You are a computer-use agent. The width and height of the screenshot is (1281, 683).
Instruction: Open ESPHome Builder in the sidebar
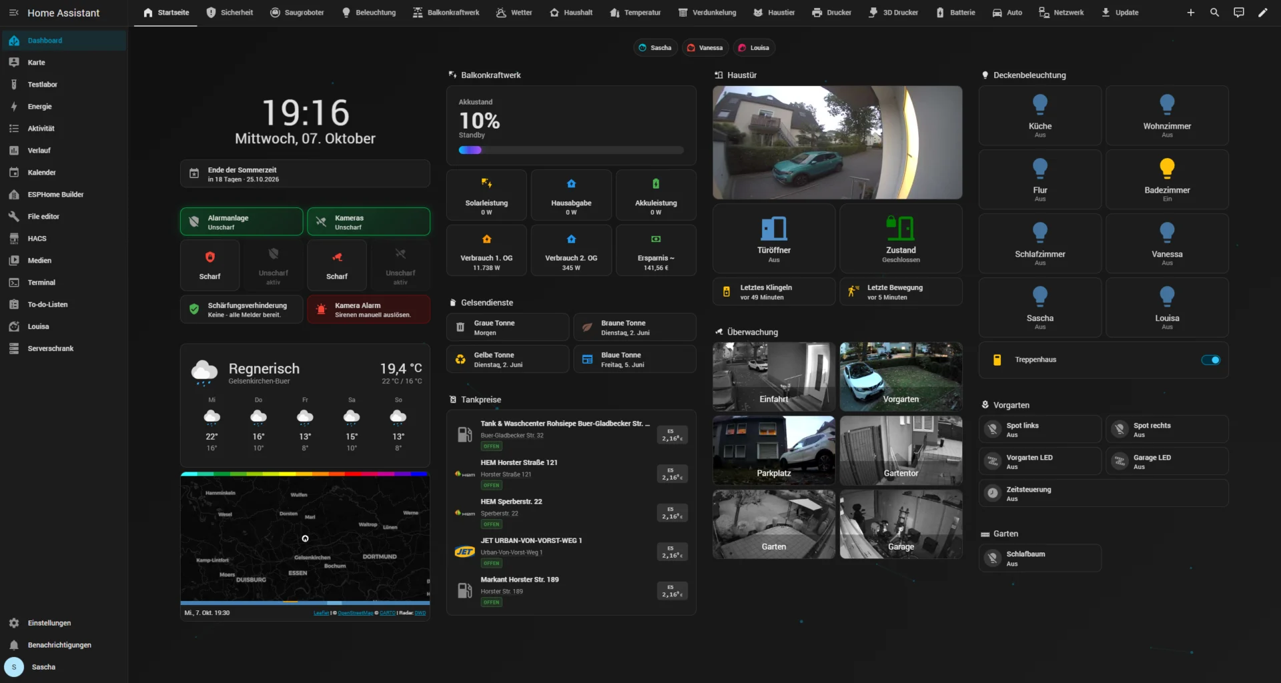(x=63, y=195)
